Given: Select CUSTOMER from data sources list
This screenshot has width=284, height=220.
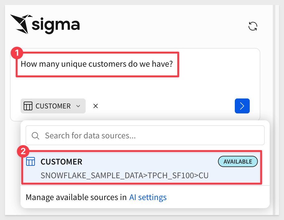Looking at the screenshot, I should 142,168.
